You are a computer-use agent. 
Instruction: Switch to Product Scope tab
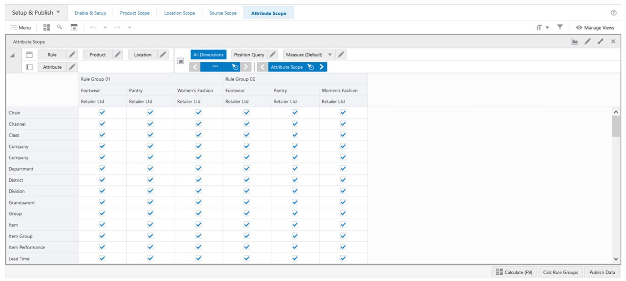tap(135, 13)
